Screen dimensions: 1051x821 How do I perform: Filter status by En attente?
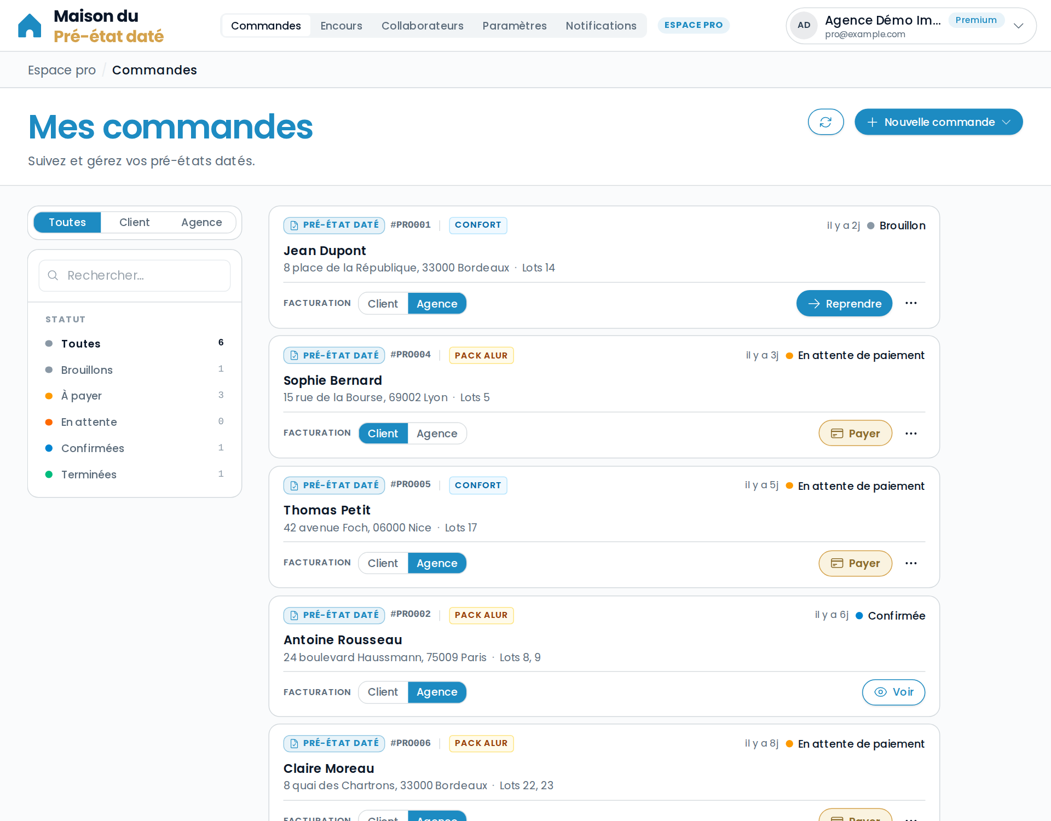135,422
